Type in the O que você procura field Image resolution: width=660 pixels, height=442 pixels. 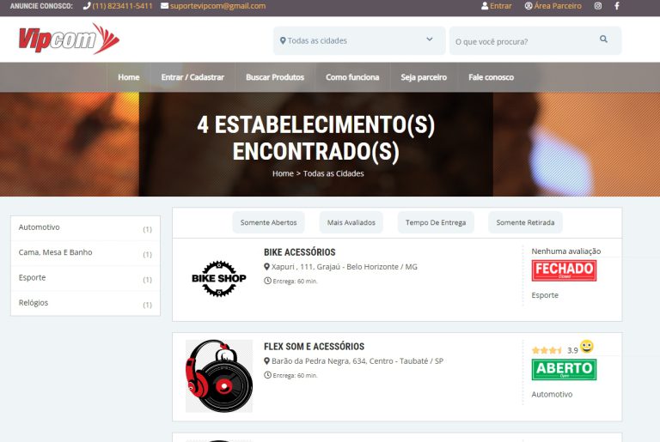522,41
